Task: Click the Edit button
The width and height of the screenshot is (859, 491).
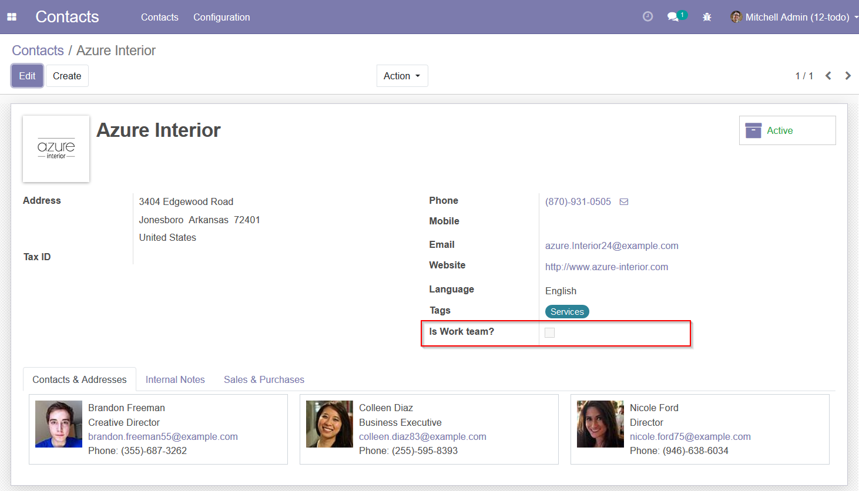Action: [27, 76]
